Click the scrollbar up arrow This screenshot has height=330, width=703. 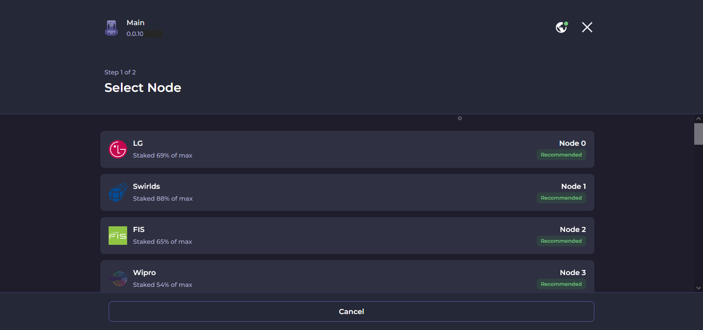coord(698,119)
